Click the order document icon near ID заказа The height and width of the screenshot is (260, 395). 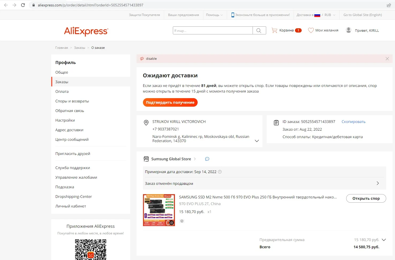pos(276,123)
